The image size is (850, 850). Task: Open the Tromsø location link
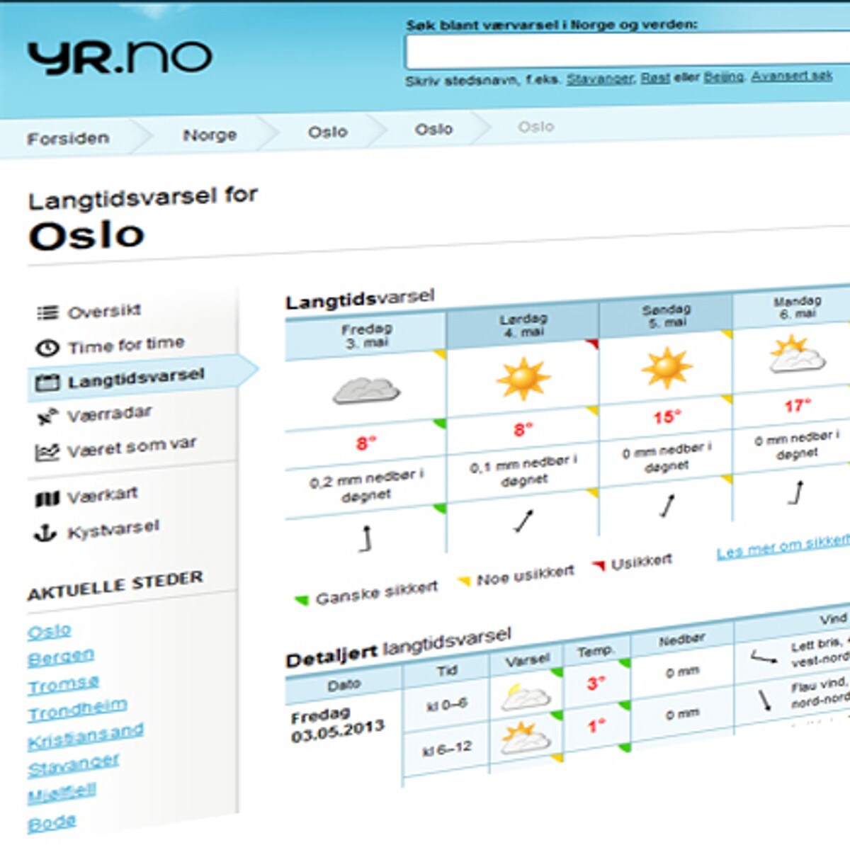pyautogui.click(x=63, y=685)
